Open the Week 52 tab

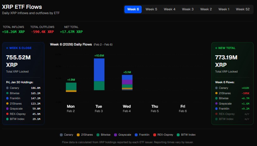pyautogui.click(x=243, y=9)
